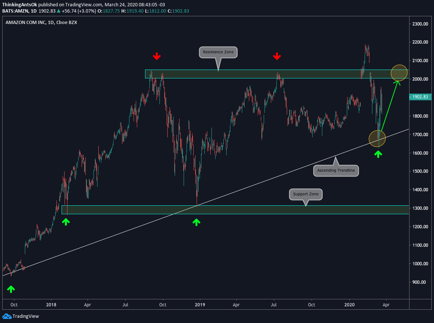Select the Resistance Zone callout label
The image size is (434, 323).
218,52
